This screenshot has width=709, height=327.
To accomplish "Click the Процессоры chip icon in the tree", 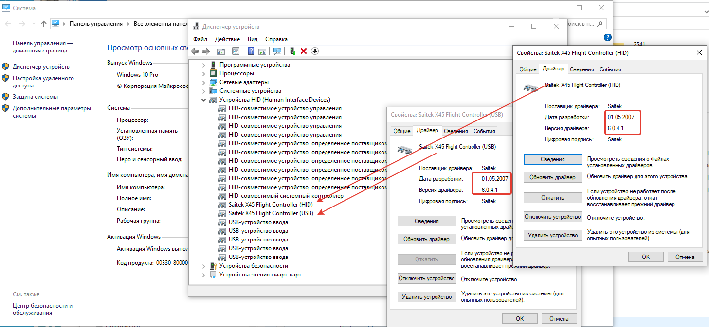I will pos(213,73).
